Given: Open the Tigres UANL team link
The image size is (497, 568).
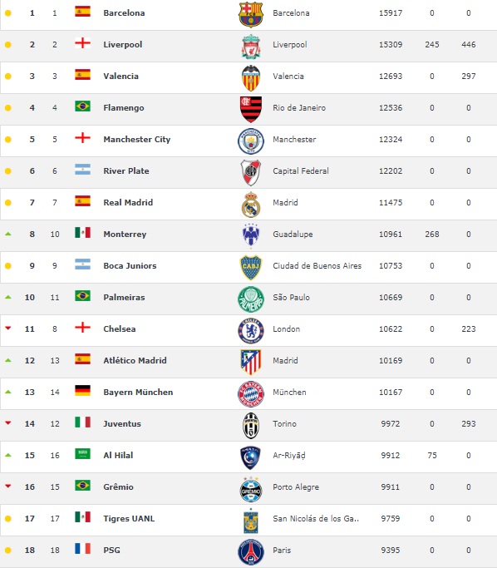Looking at the screenshot, I should (x=129, y=518).
